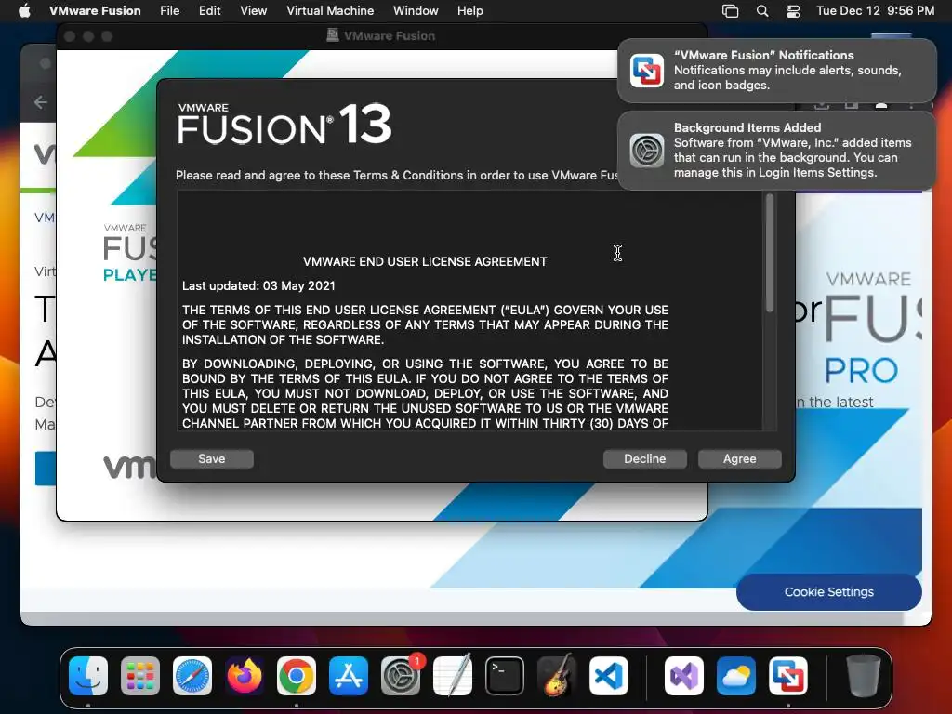
Task: Open the File menu
Action: 169,10
